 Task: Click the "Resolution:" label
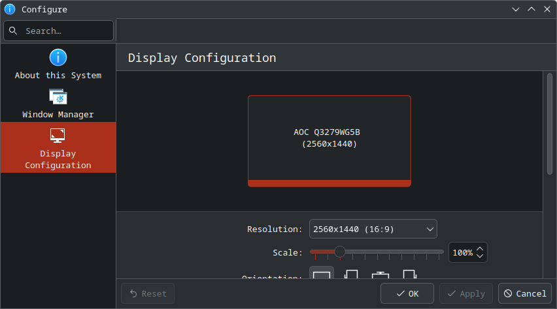tap(275, 229)
